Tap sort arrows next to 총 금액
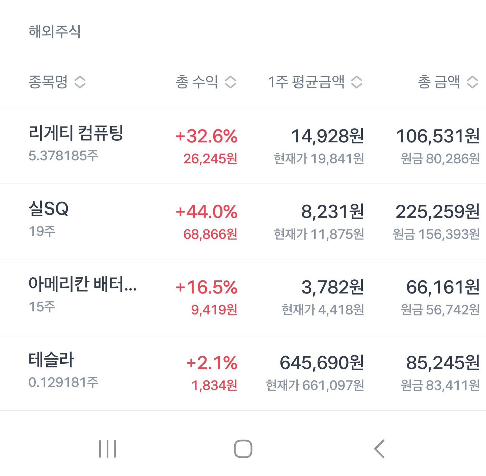 pyautogui.click(x=473, y=82)
